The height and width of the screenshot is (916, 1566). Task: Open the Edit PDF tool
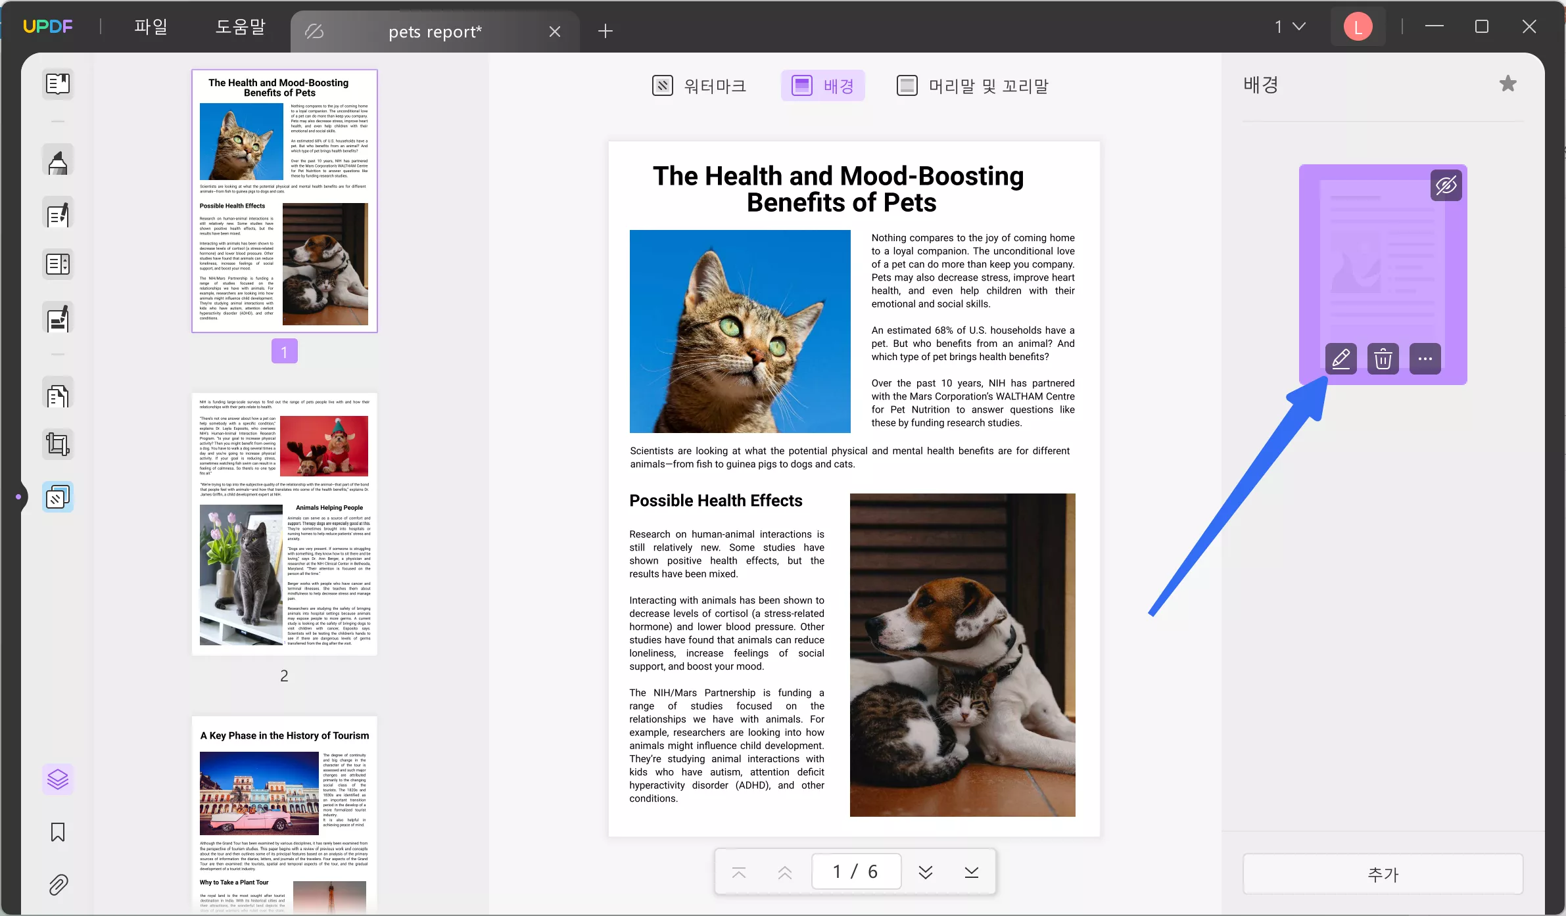click(58, 214)
